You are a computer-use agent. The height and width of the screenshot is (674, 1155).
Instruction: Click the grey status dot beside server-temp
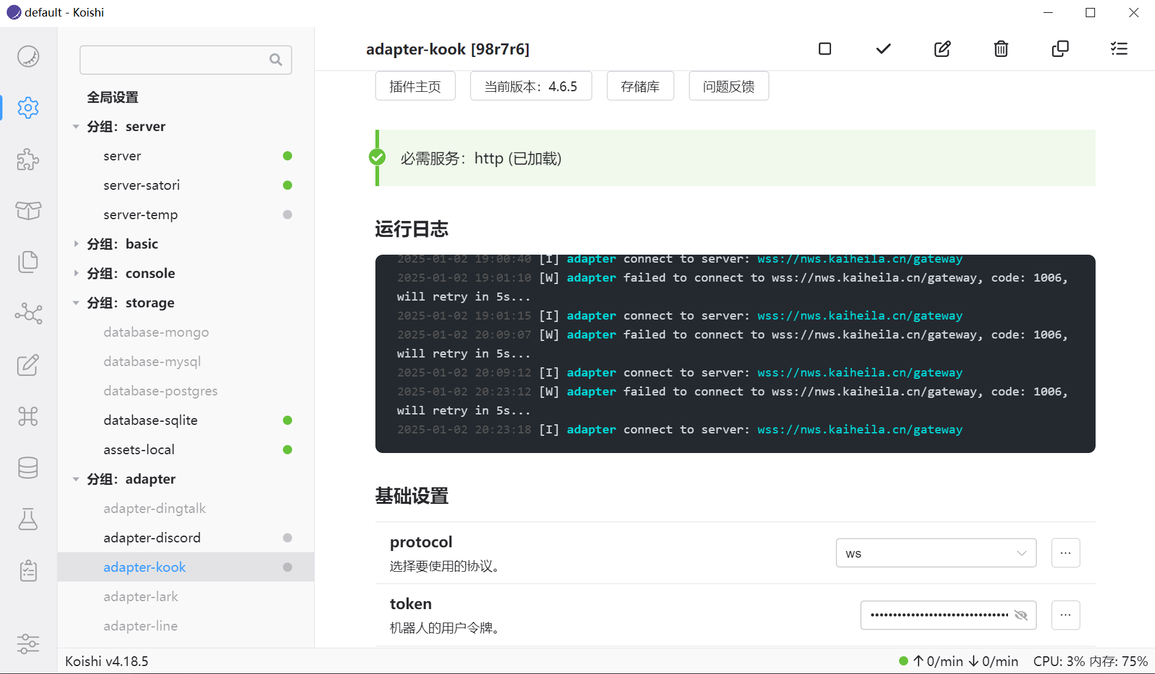287,214
